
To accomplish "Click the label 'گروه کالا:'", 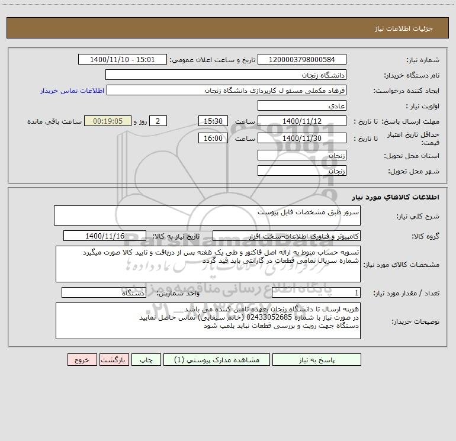I will coord(426,236).
